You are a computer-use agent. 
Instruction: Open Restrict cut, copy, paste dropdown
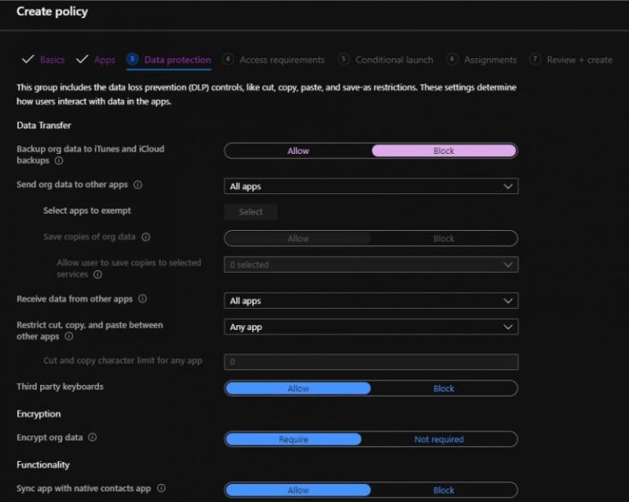371,327
